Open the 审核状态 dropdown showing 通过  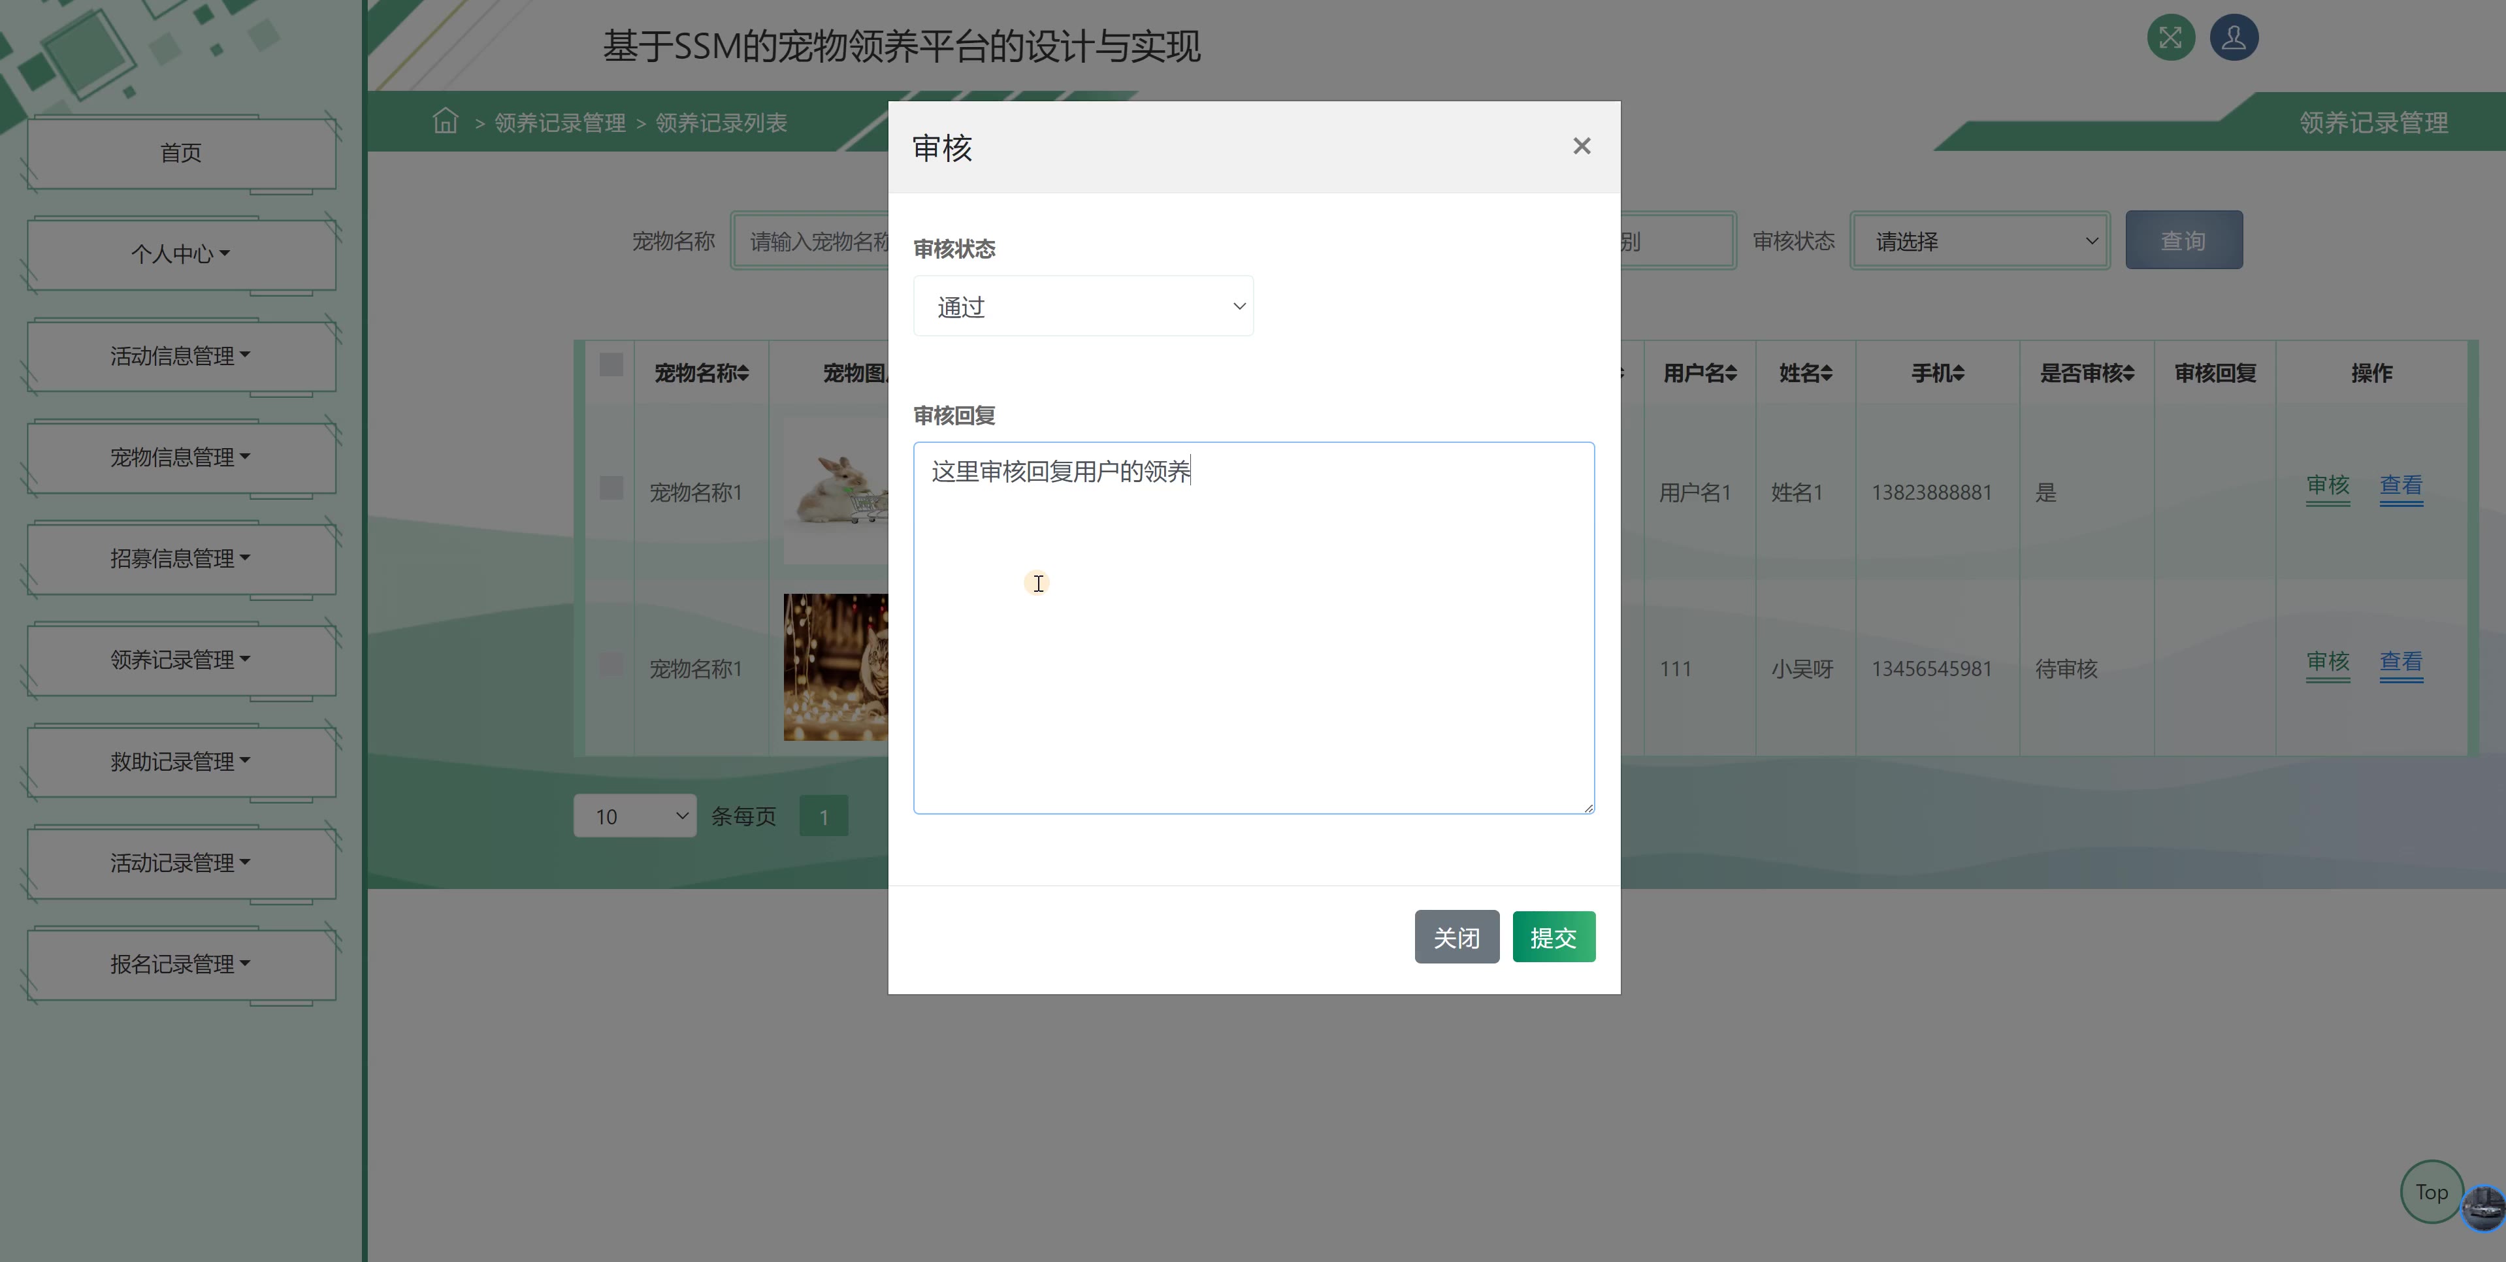(x=1082, y=306)
